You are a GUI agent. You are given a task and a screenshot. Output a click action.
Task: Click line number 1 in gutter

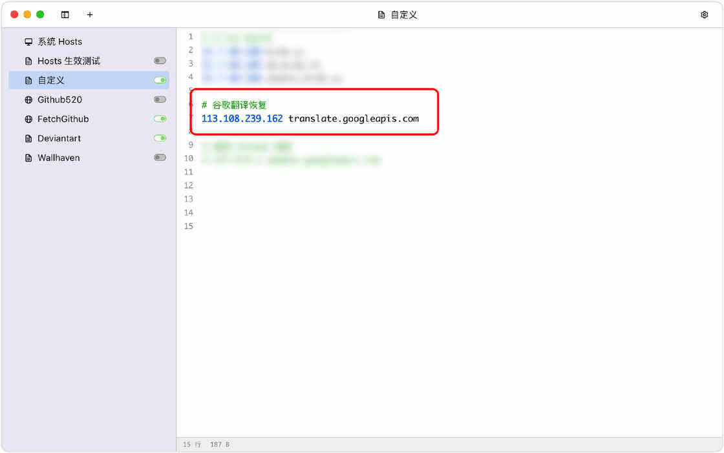pyautogui.click(x=191, y=36)
